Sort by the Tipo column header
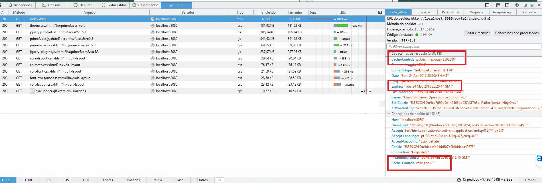The height and width of the screenshot is (194, 542). [x=240, y=12]
